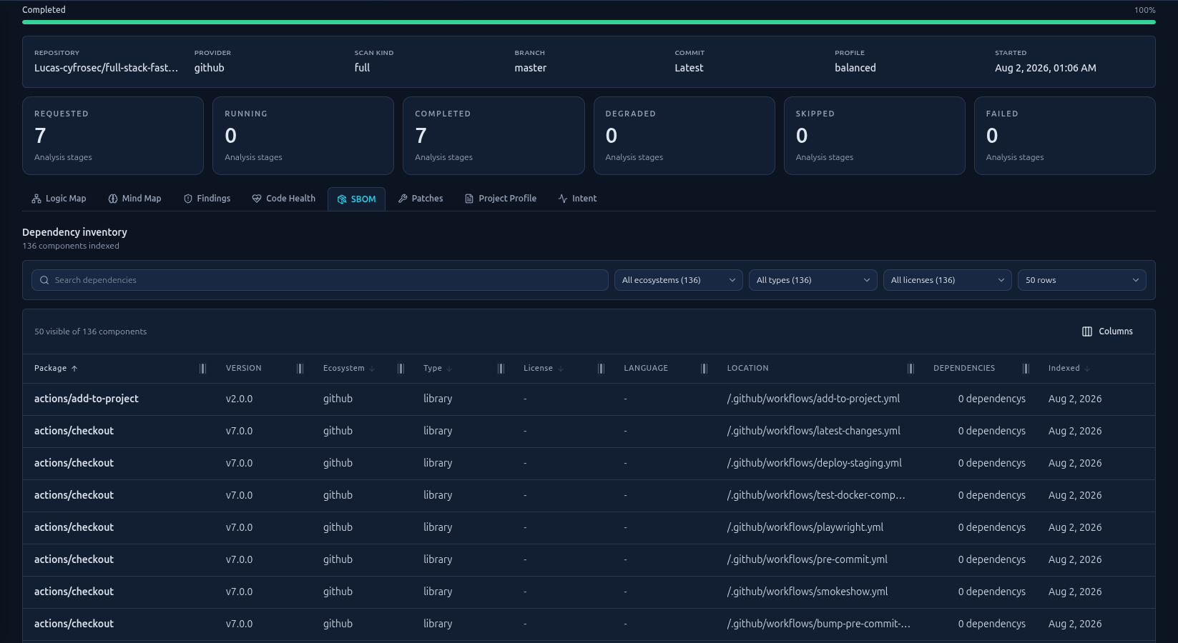The image size is (1178, 643).
Task: Sort by the Package column header
Action: pos(56,369)
